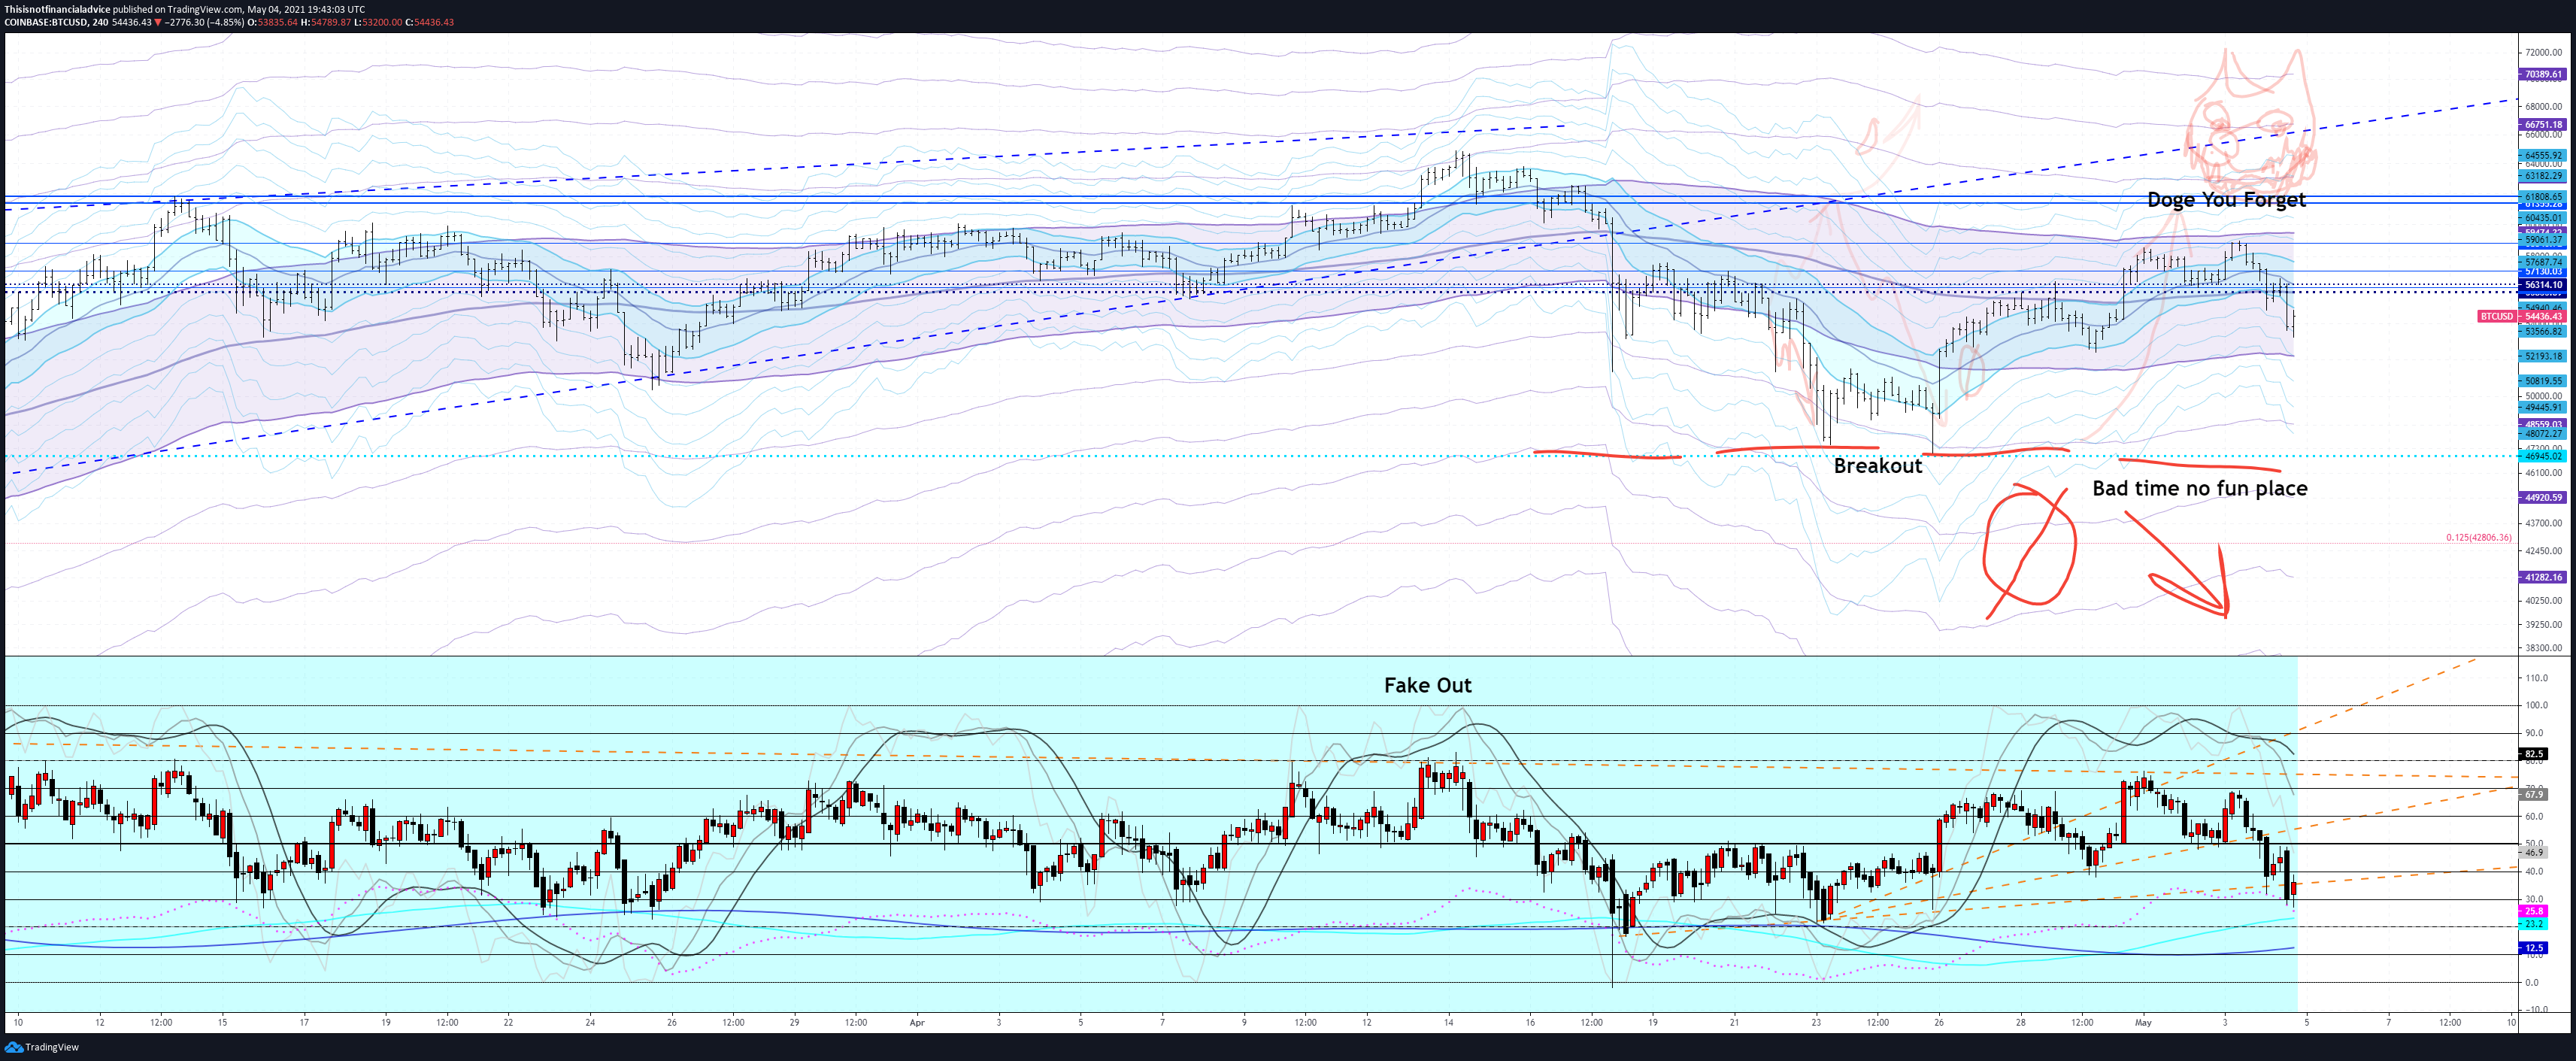Click the 0.125(42806.36) fib level label
This screenshot has height=1061, width=2576.
tap(2478, 537)
